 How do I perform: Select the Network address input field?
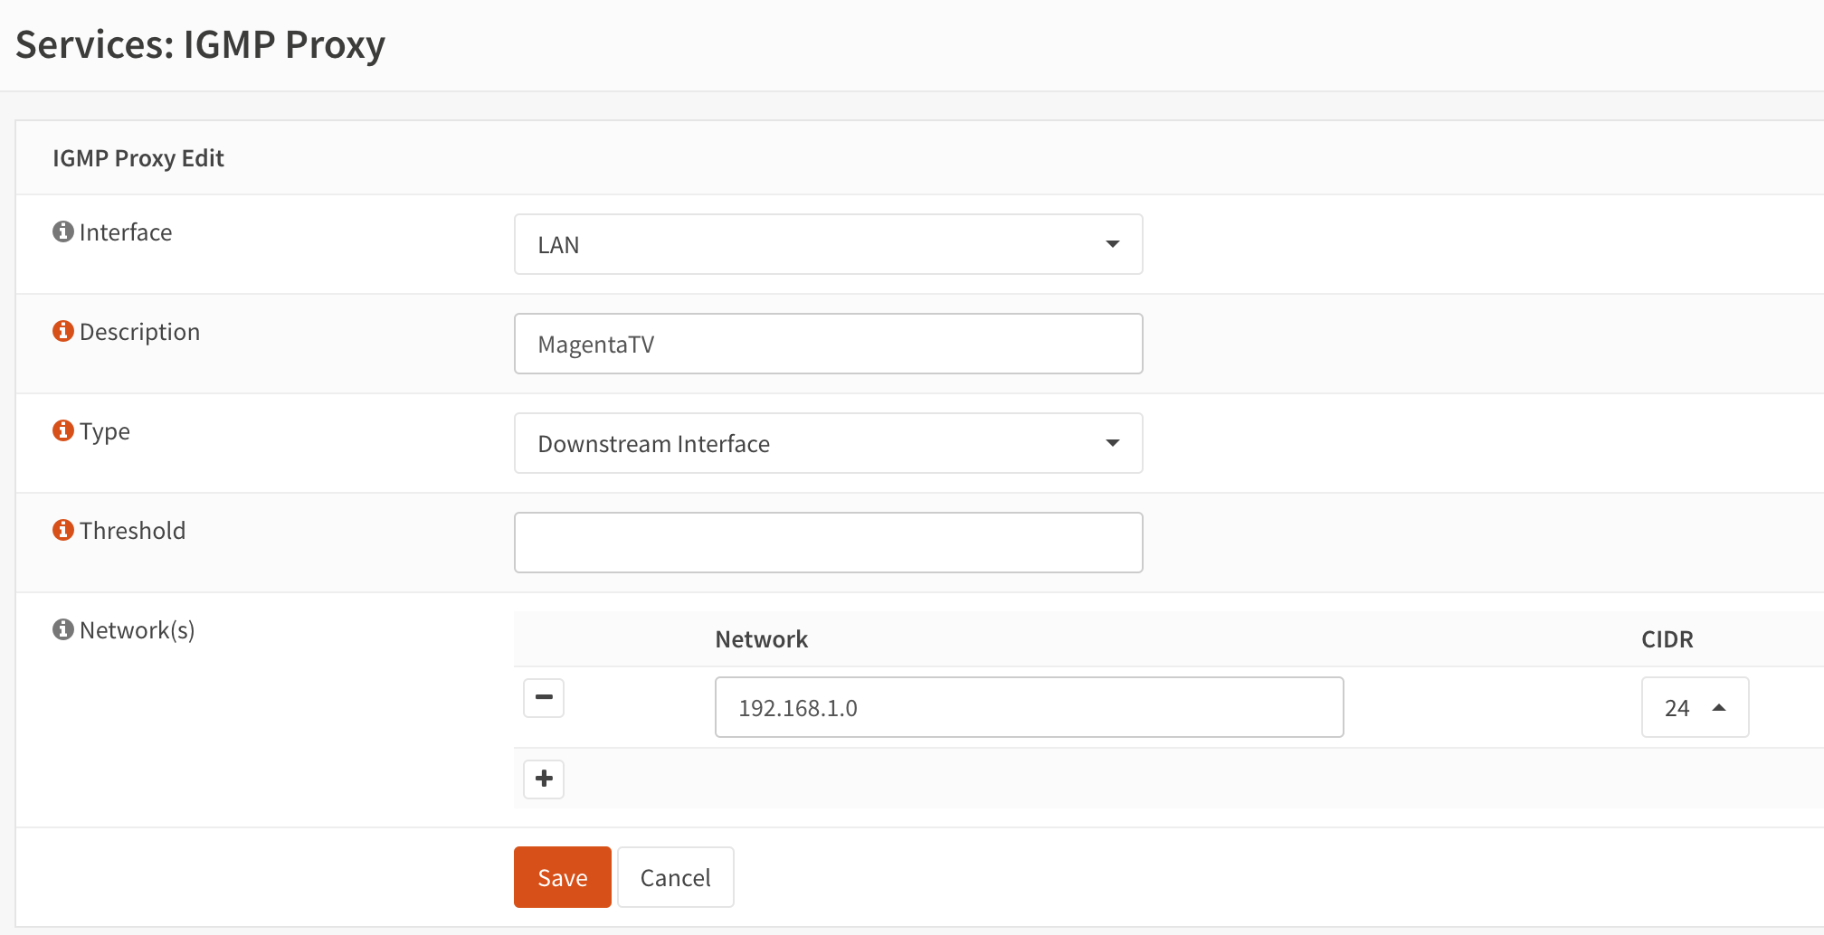(x=1029, y=707)
